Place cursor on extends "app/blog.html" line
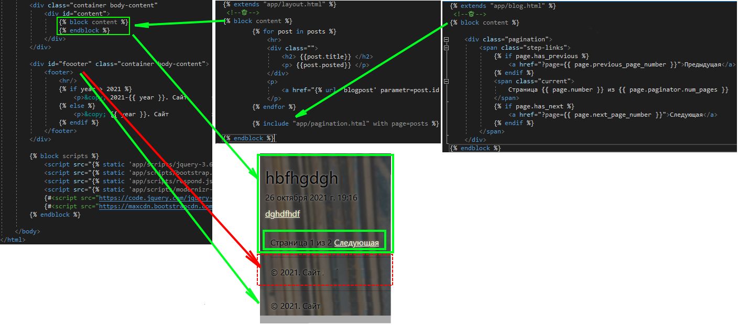 503,6
